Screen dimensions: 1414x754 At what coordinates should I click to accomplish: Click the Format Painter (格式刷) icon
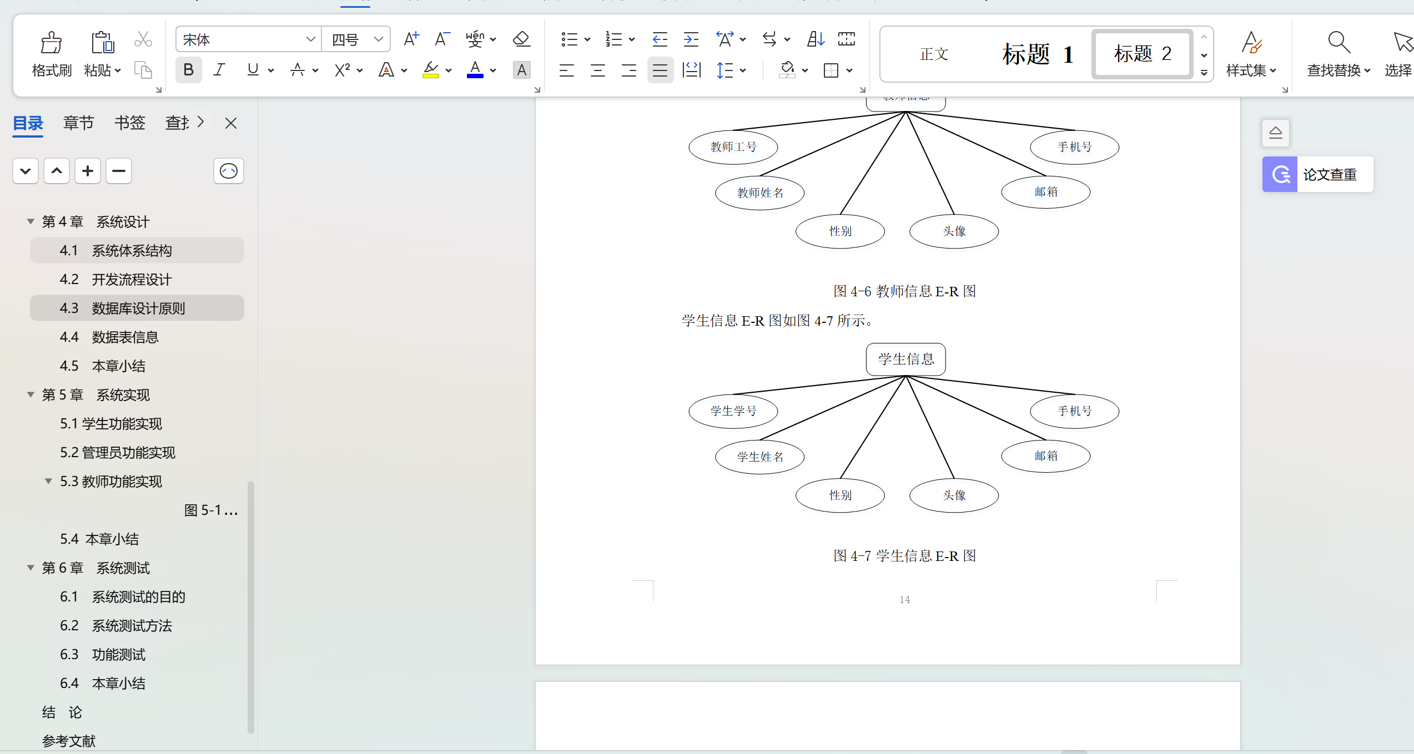[51, 43]
